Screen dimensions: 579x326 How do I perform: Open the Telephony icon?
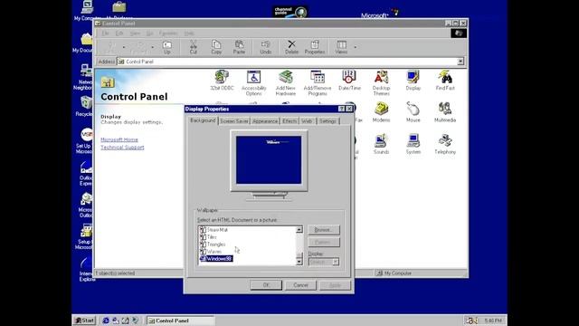coord(445,144)
